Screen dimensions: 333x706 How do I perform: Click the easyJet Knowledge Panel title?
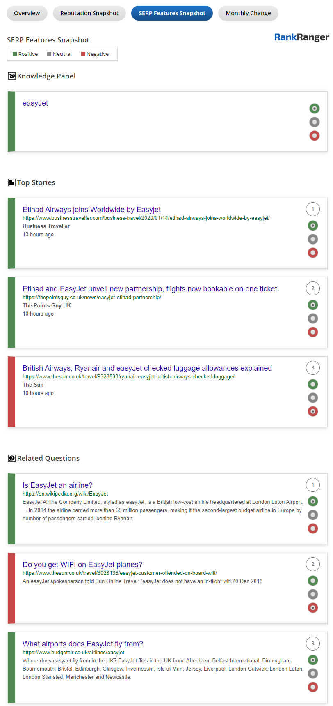point(35,103)
